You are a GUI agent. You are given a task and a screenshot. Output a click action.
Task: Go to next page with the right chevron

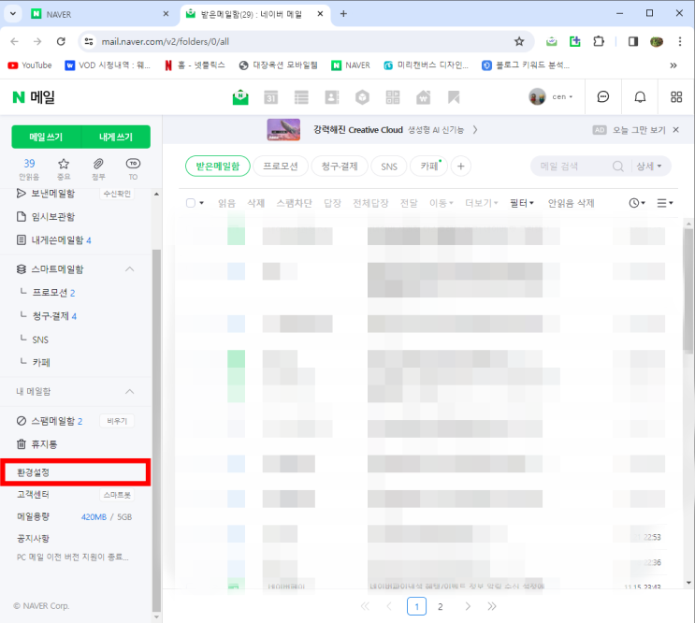click(468, 606)
